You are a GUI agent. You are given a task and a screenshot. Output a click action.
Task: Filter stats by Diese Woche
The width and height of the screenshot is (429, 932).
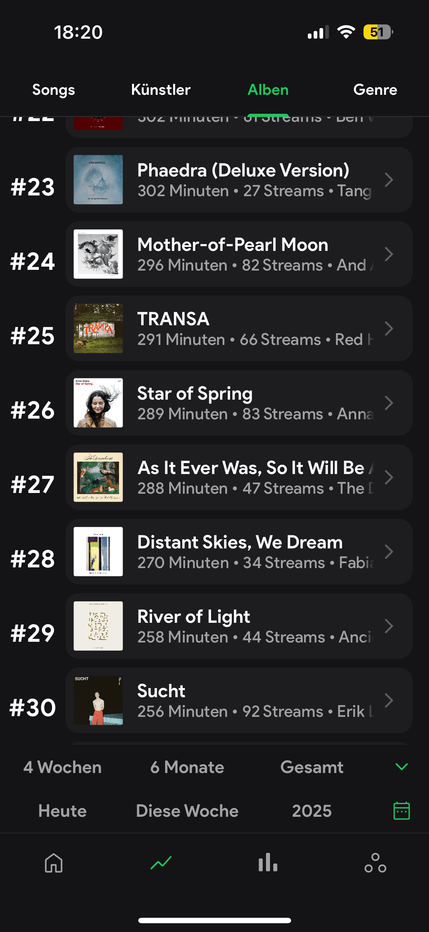(187, 811)
